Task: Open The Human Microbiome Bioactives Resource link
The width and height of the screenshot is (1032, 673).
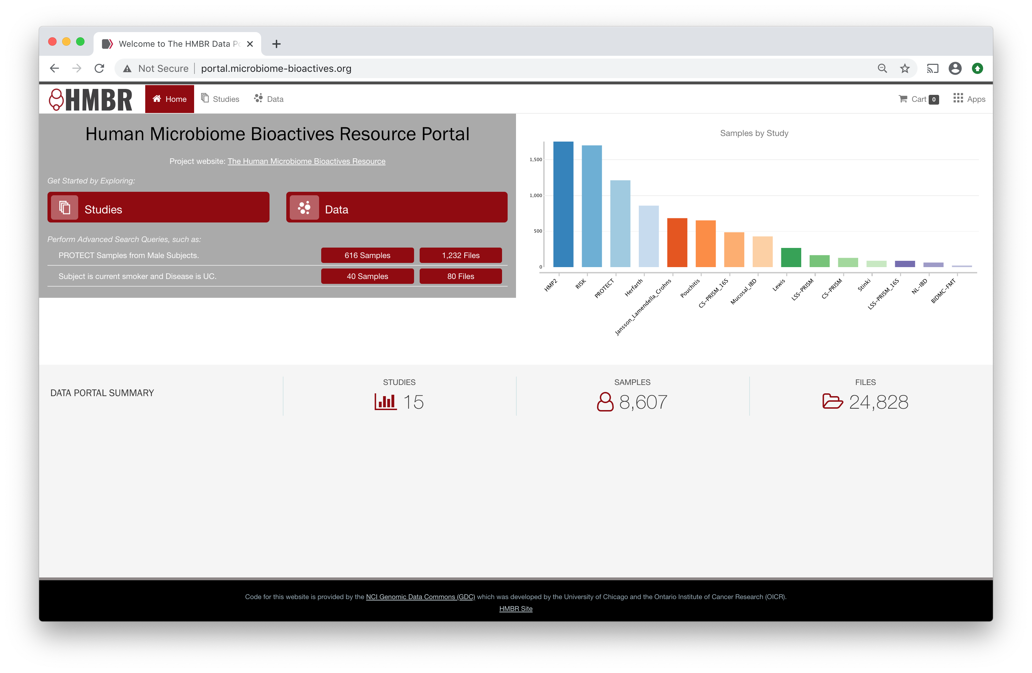Action: (307, 161)
